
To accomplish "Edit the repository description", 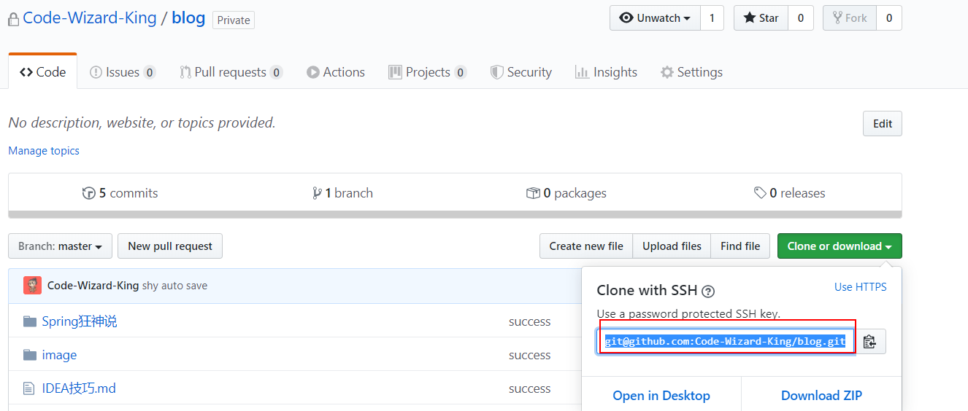I will pos(883,124).
